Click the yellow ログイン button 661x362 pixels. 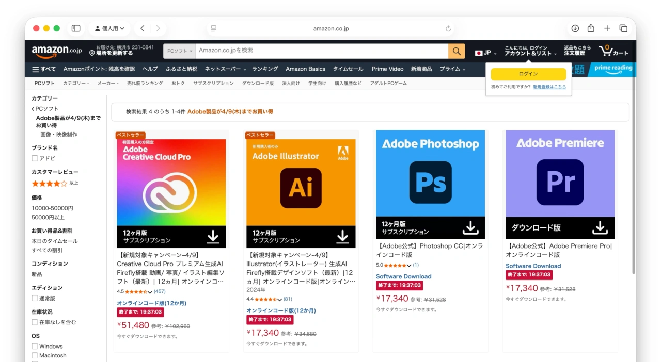[528, 74]
